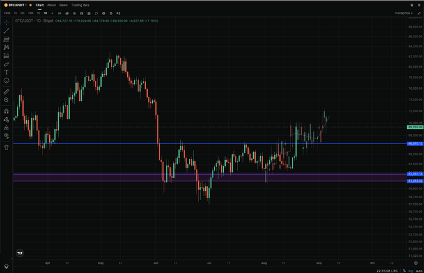Image resolution: width=424 pixels, height=273 pixels.
Task: Open the long/short position forecasting tools
Action: point(6,55)
